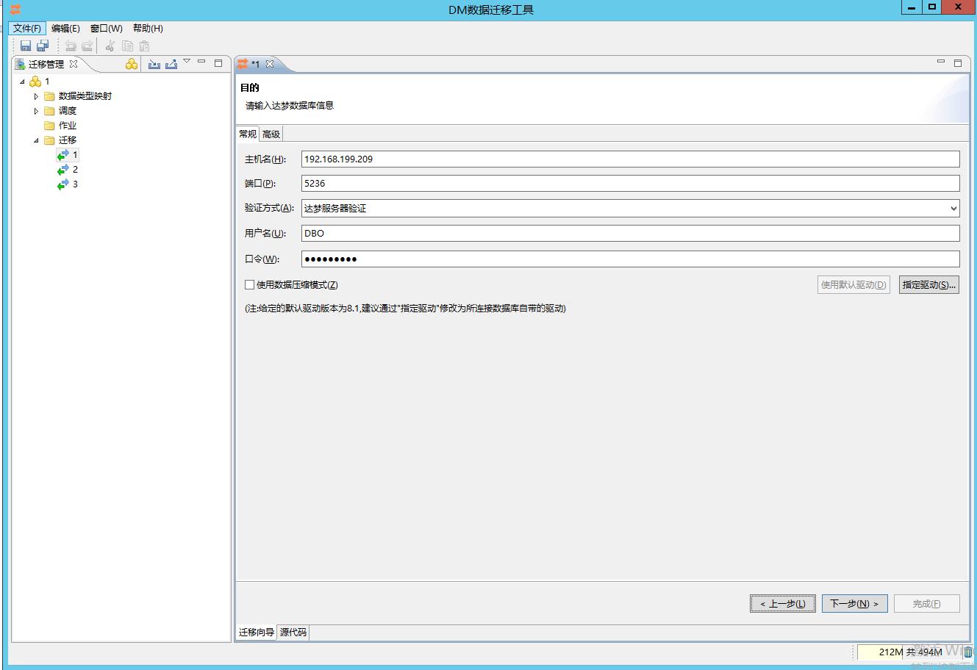Click the 作业 folder icon

click(x=49, y=126)
